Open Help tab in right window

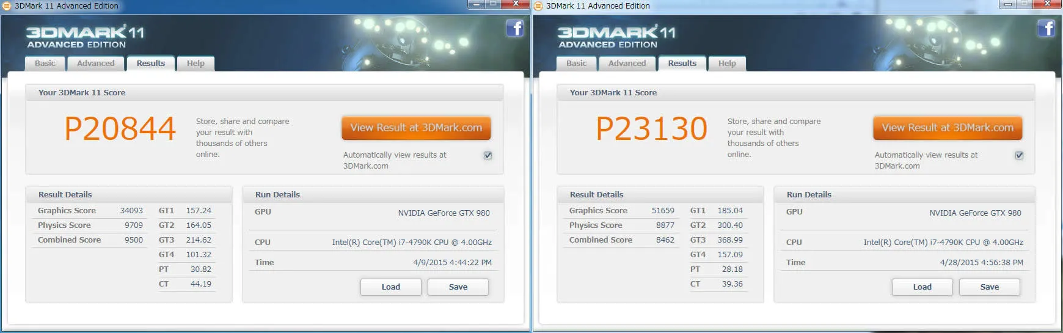[x=727, y=64]
